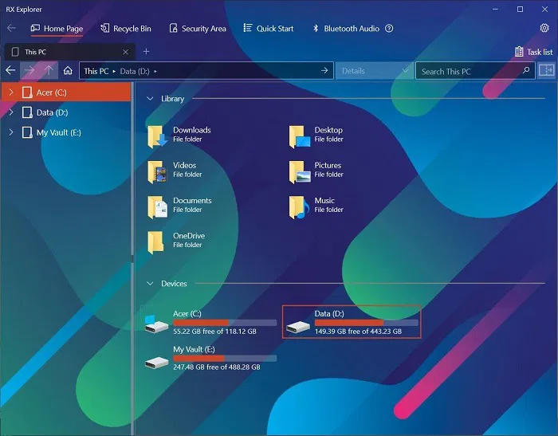
Task: Open the OneDrive folder icon
Action: click(x=156, y=242)
